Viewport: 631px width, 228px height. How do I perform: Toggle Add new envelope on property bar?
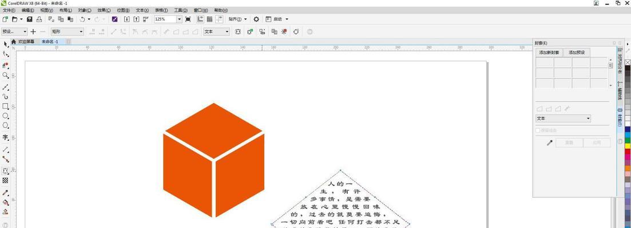250,31
